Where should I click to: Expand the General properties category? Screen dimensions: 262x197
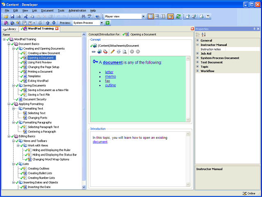pos(197,40)
